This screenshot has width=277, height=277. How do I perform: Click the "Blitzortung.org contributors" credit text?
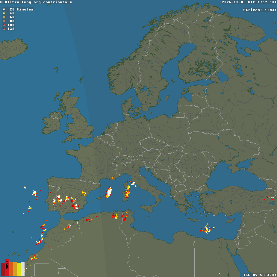(38, 2)
